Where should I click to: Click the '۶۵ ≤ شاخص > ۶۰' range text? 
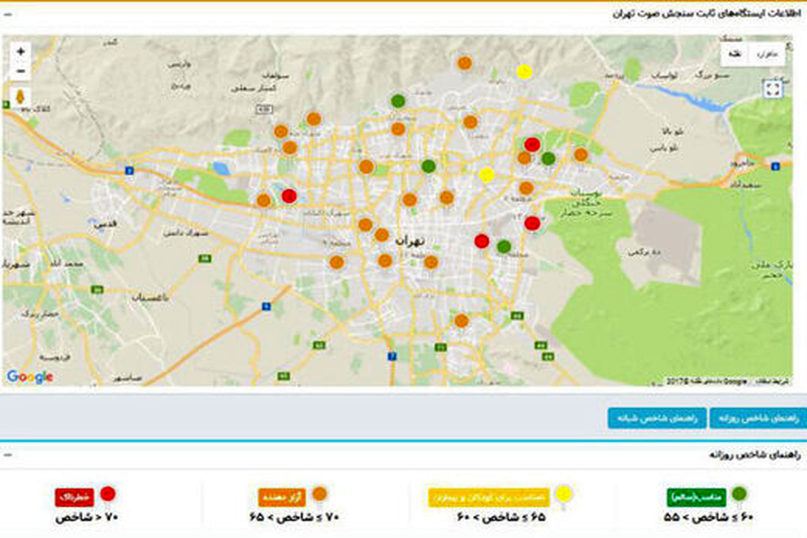[x=501, y=518]
